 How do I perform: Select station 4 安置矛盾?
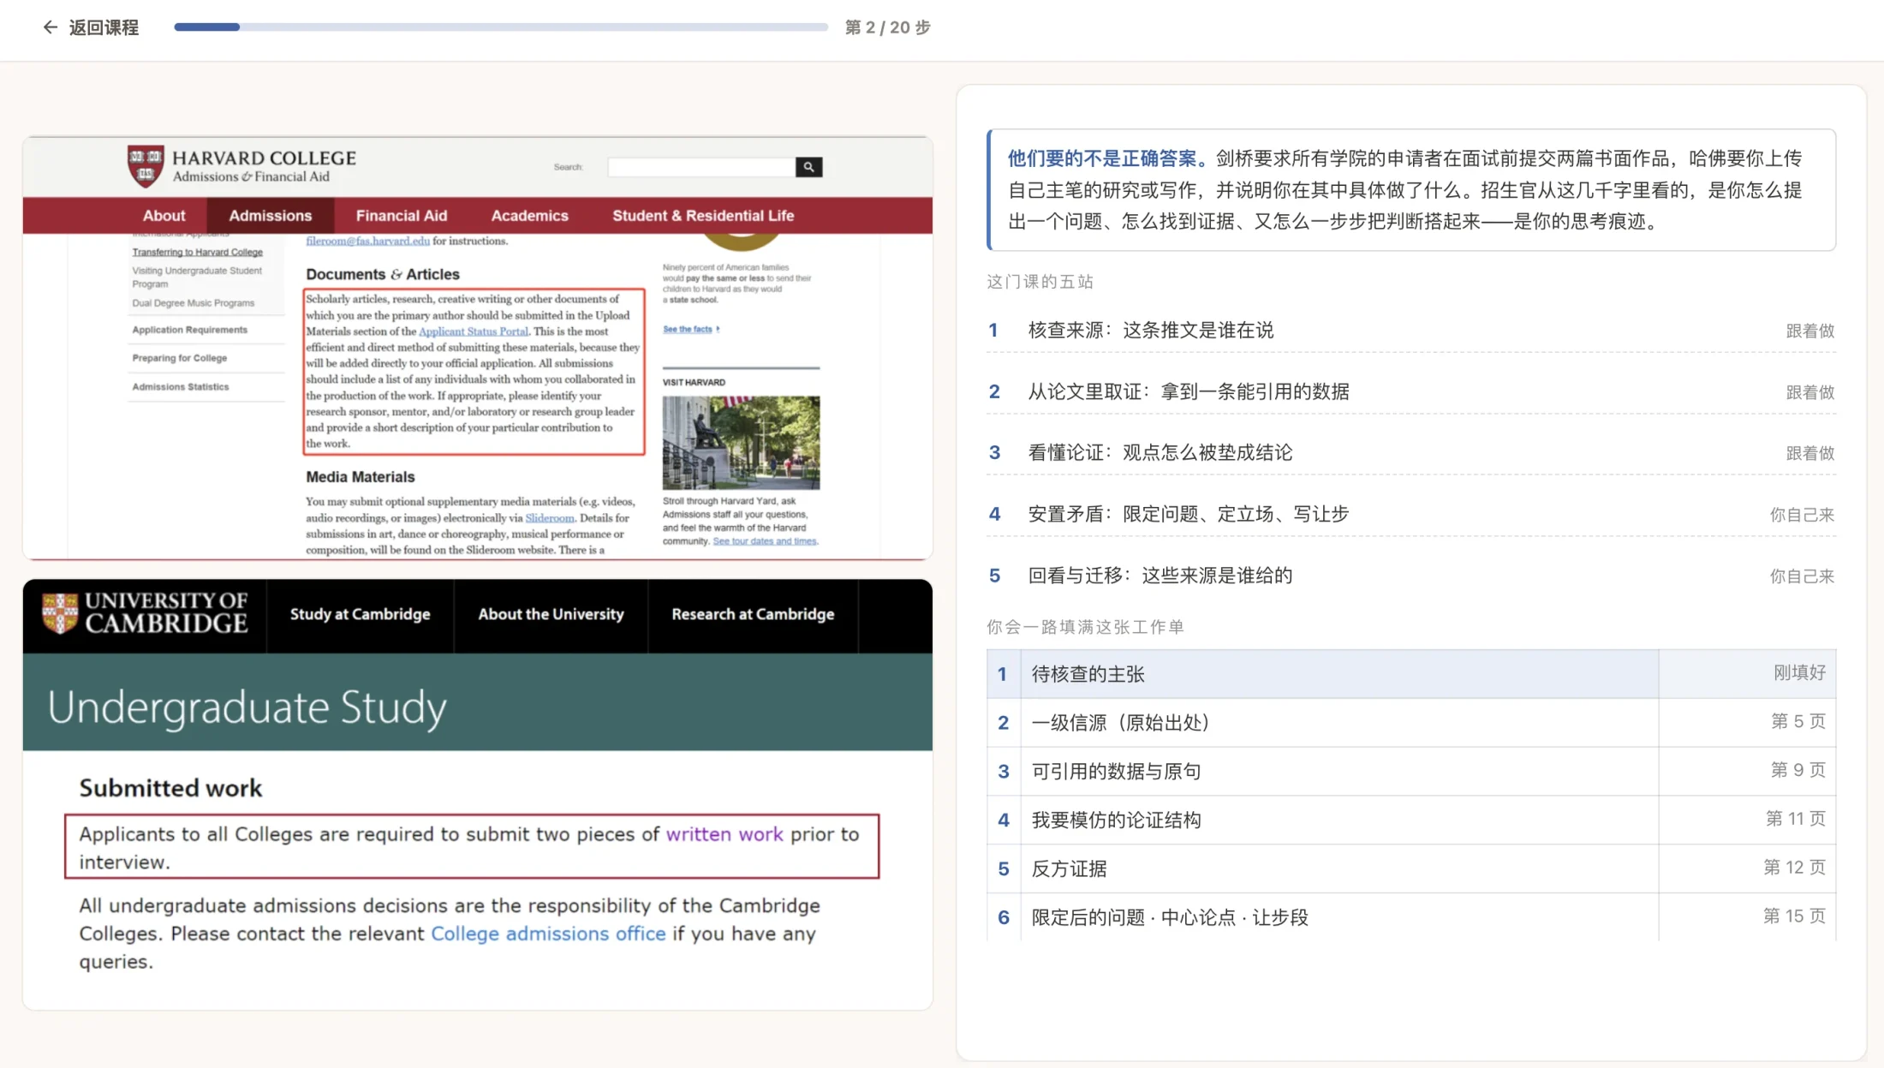(1410, 515)
